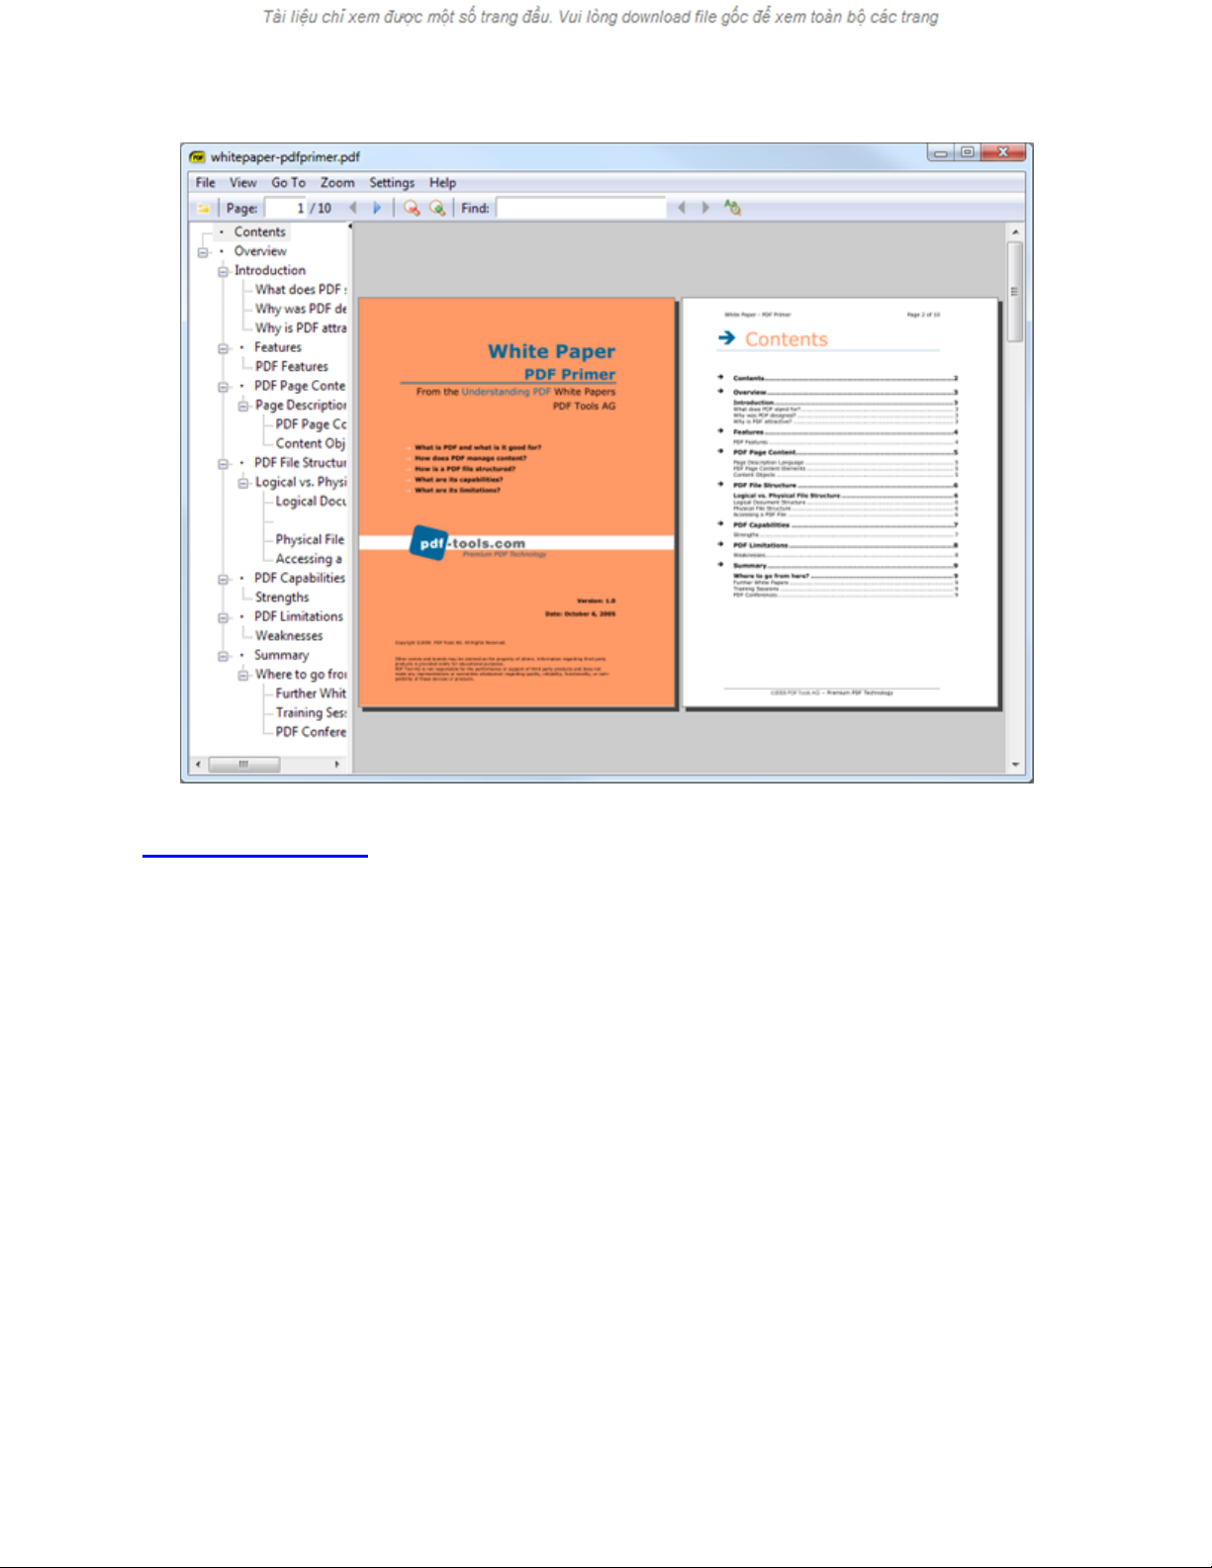This screenshot has width=1212, height=1568.
Task: Select 'Logical Docu' outline entry
Action: pos(311,502)
